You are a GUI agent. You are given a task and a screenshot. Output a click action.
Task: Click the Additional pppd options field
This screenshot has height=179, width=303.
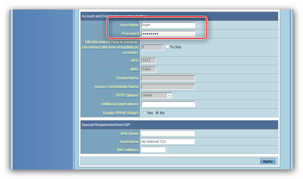[x=168, y=104]
